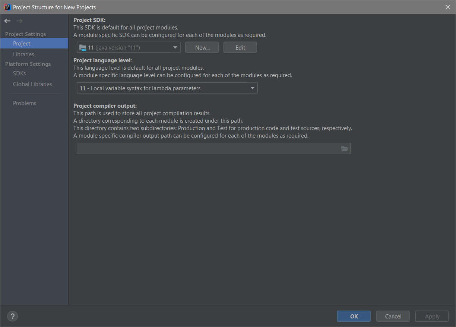Image resolution: width=456 pixels, height=327 pixels.
Task: Open help via the question mark icon
Action: [x=12, y=317]
